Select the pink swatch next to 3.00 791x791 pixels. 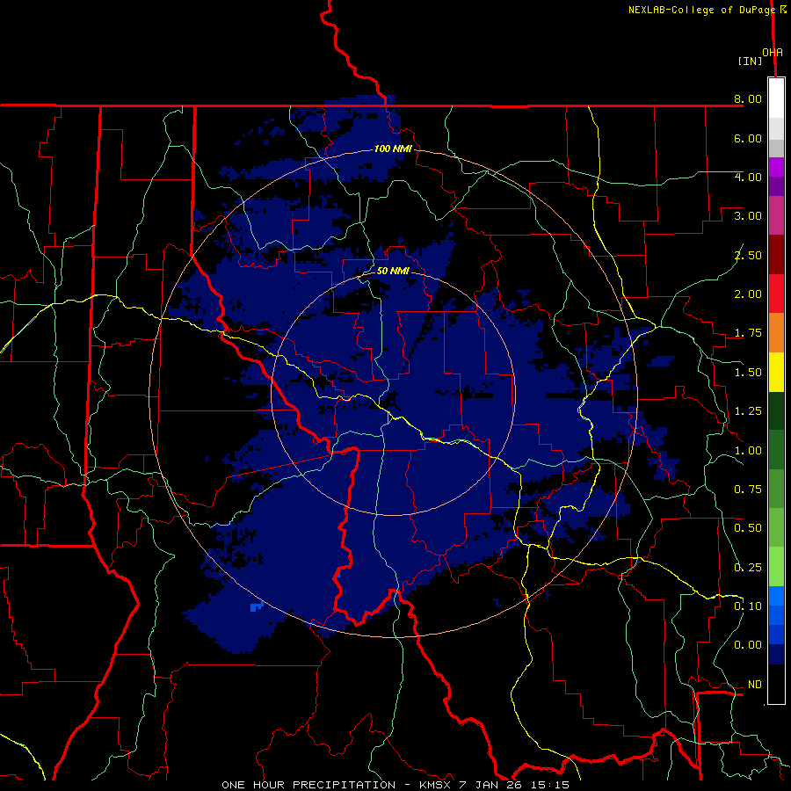pyautogui.click(x=776, y=215)
